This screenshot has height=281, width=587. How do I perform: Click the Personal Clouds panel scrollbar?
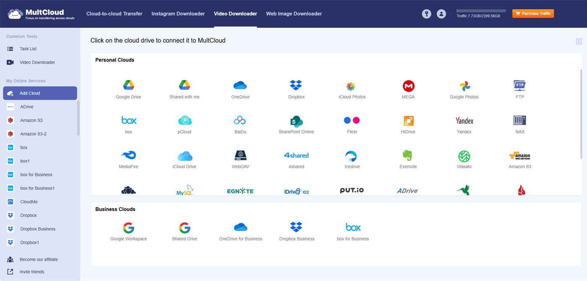click(x=581, y=114)
